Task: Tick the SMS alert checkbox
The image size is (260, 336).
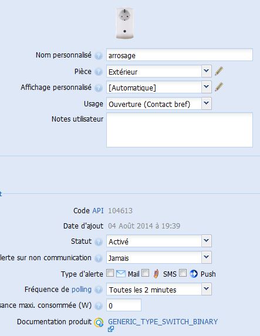Action: pyautogui.click(x=146, y=273)
